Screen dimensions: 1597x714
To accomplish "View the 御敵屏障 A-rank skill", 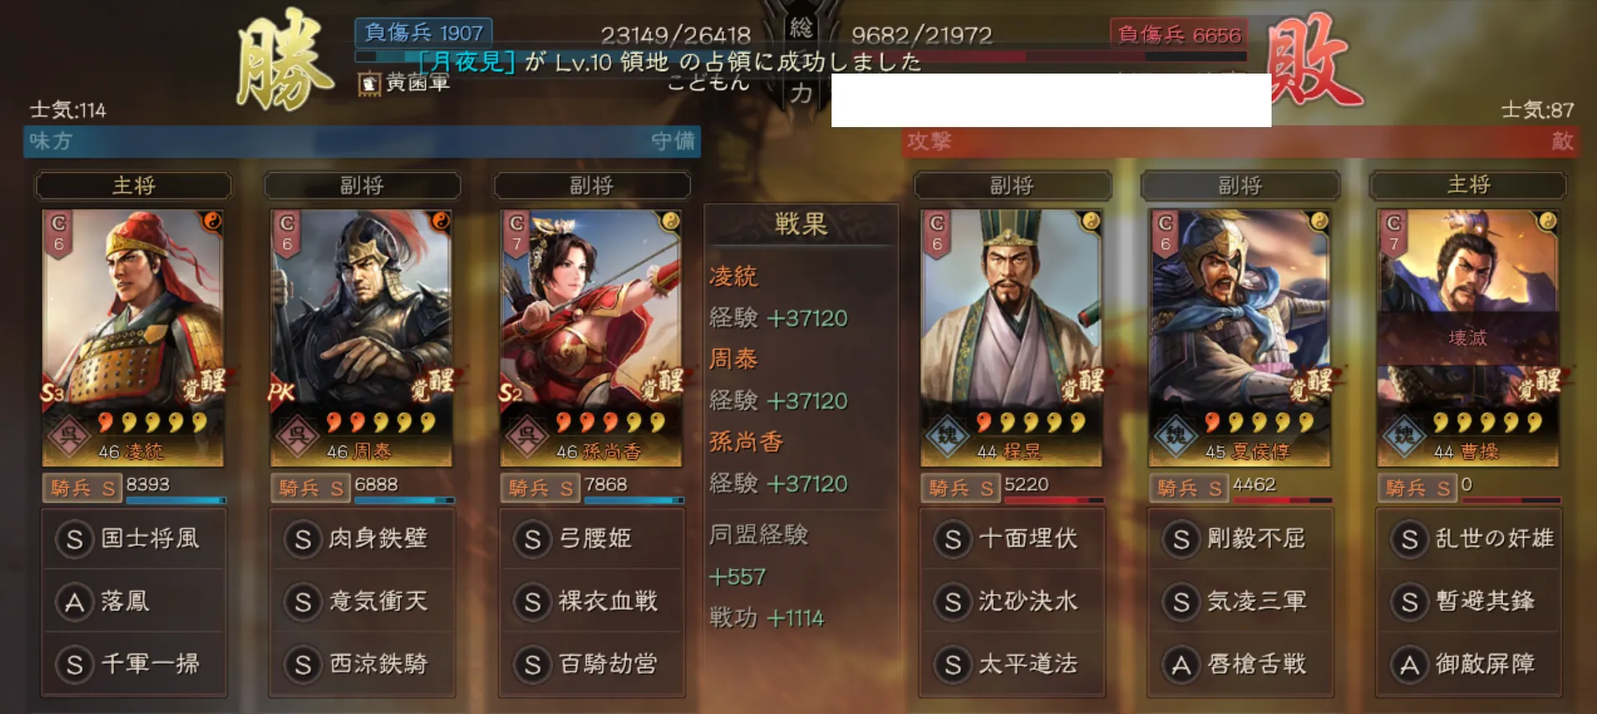I will click(1469, 665).
